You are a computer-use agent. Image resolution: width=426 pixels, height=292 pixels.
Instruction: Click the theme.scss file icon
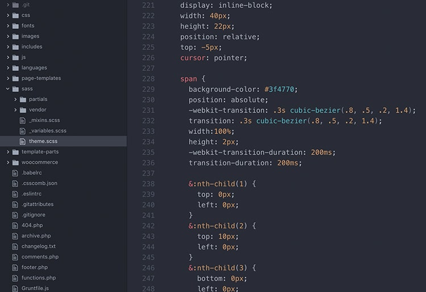coord(23,141)
